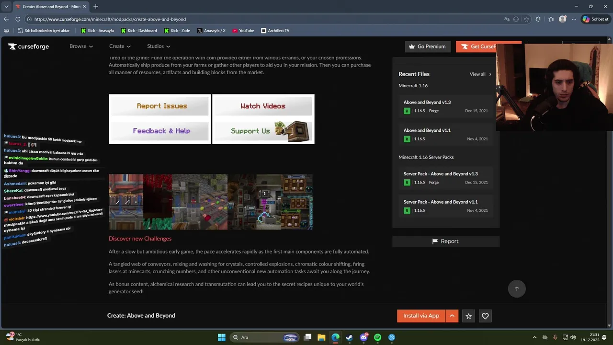Click View all recent files link
This screenshot has height=345, width=613.
pyautogui.click(x=480, y=74)
